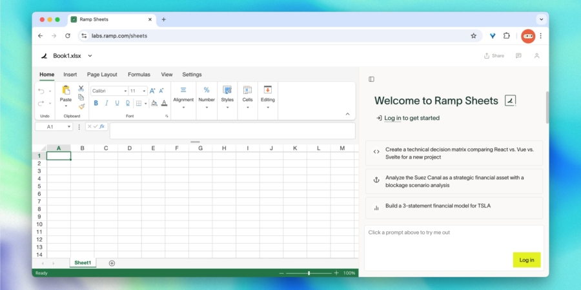Adjust the zoom slider in status bar
The image size is (581, 290).
click(309, 273)
